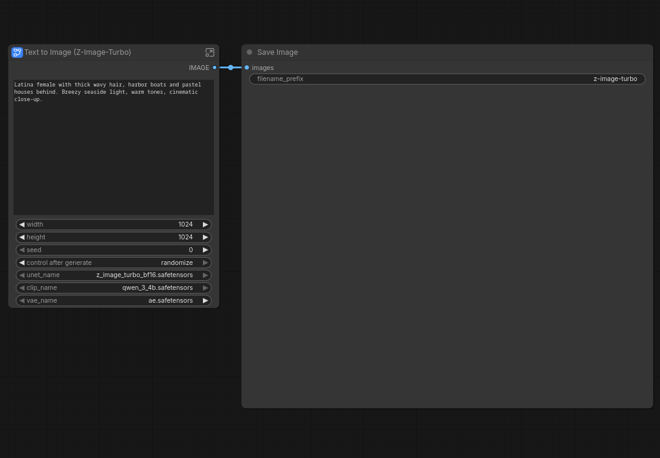This screenshot has height=458, width=660.
Task: Open ae.safetensors vae list
Action: pyautogui.click(x=171, y=300)
